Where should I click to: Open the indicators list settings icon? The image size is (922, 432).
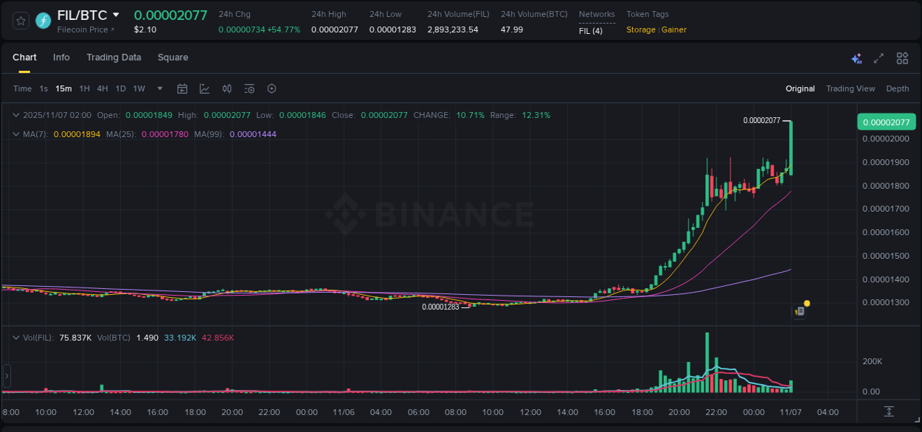[249, 88]
